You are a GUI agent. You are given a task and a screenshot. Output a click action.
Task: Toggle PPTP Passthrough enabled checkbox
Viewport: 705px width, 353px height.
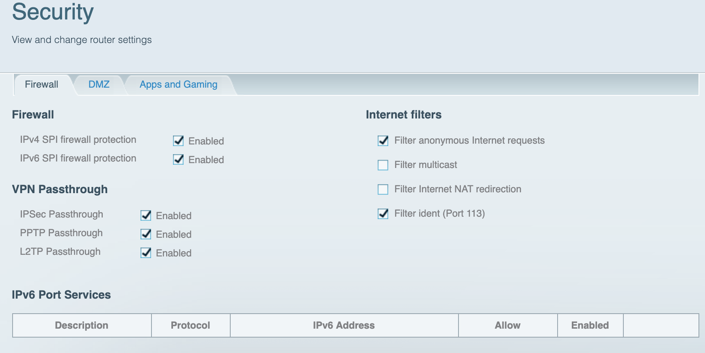(x=146, y=234)
